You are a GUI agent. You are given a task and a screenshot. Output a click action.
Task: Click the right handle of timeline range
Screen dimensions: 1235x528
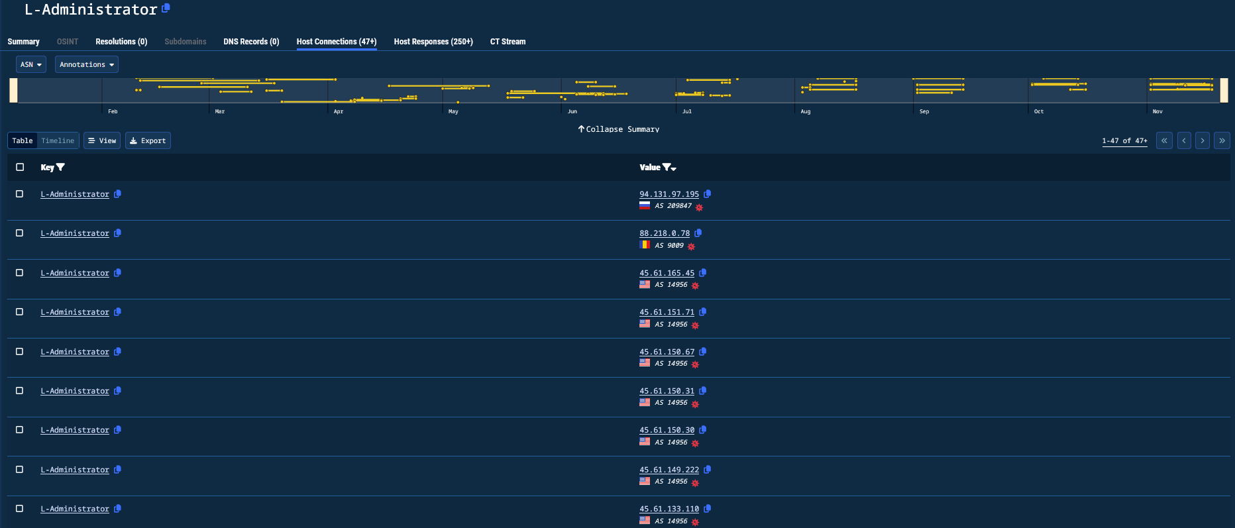pyautogui.click(x=1224, y=90)
